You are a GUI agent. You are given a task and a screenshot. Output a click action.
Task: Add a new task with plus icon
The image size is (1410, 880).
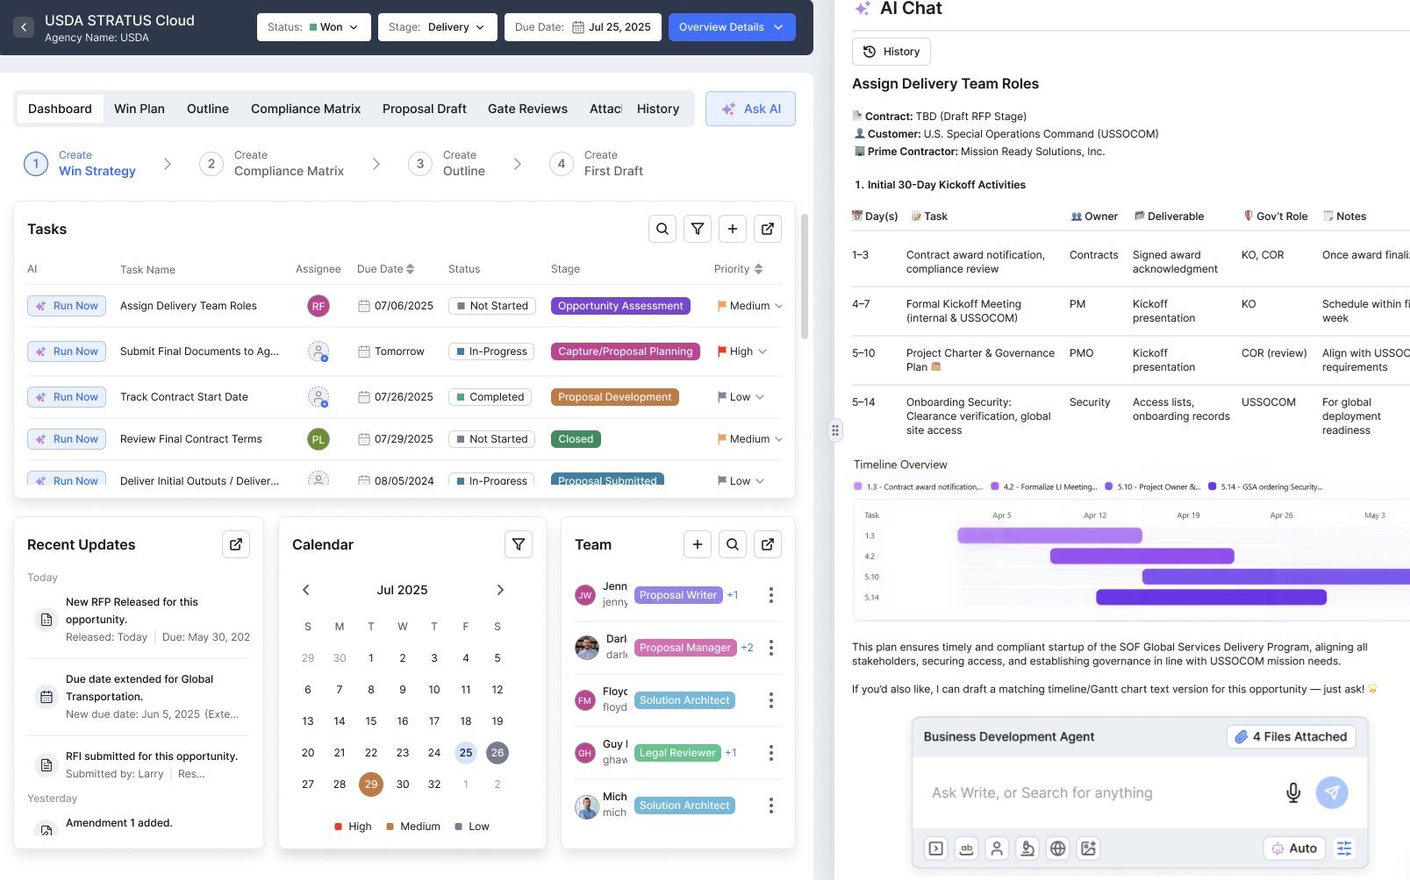[x=733, y=229]
